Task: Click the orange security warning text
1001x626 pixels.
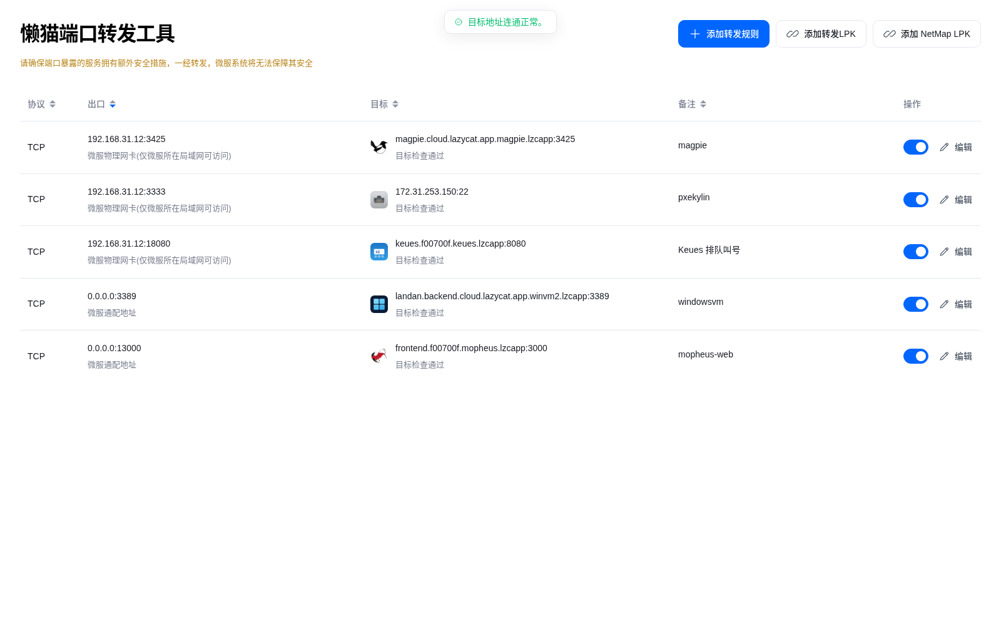Action: click(166, 63)
